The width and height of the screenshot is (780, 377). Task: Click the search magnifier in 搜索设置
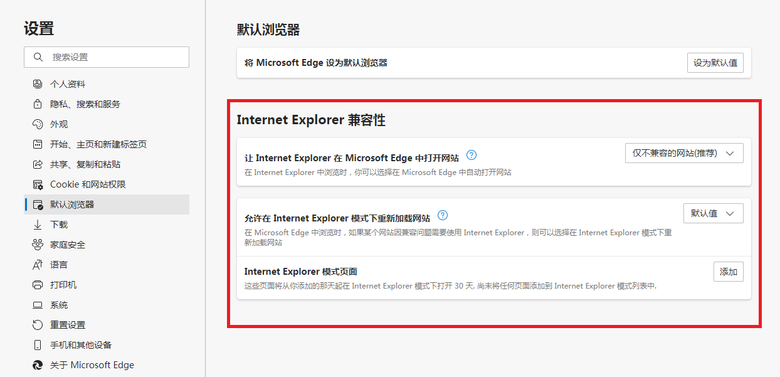[x=39, y=57]
